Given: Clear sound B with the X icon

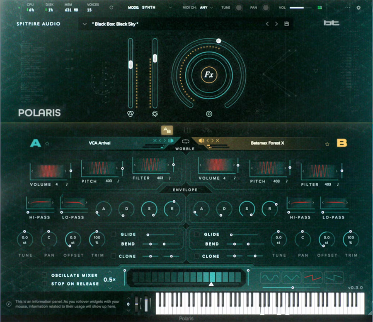Looking at the screenshot, I should point(218,140).
